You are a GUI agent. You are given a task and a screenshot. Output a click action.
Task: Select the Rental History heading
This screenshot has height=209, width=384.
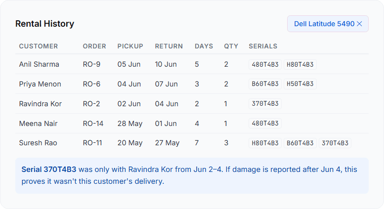pyautogui.click(x=44, y=24)
